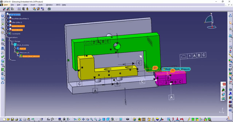Expand the Constraints tree node
Screen dimensions: 233x122
(x=7, y=34)
